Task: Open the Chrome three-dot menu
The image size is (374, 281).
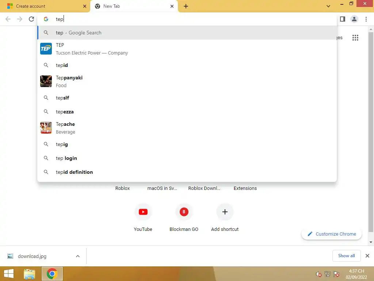Action: pos(366,19)
